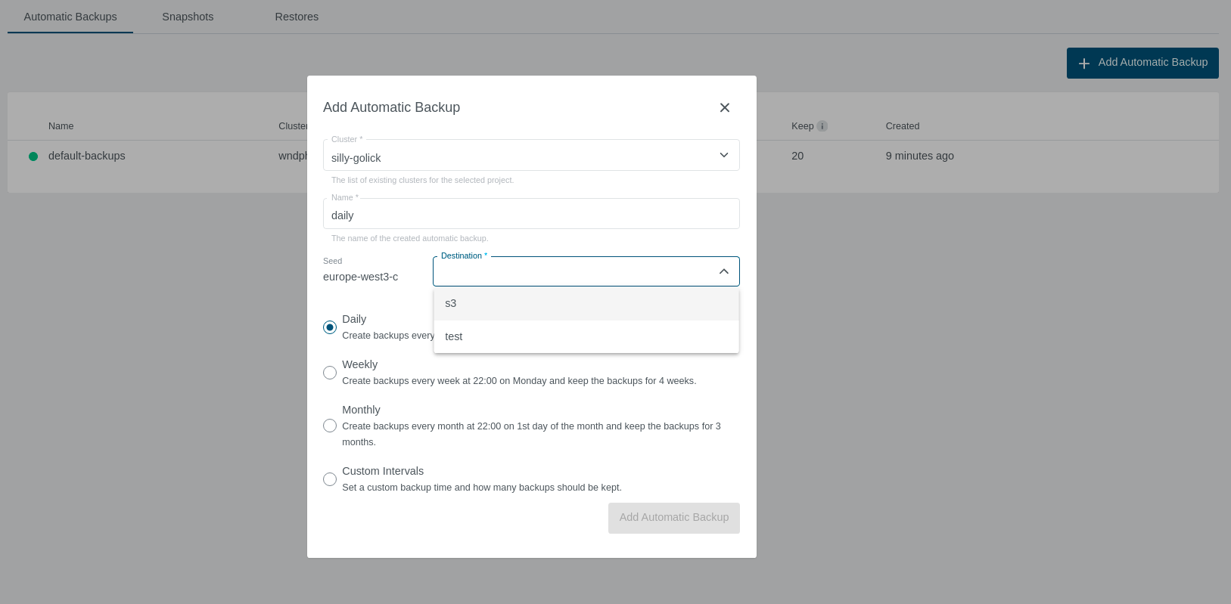Click the Keep column info icon
This screenshot has height=604, width=1231.
pyautogui.click(x=822, y=126)
